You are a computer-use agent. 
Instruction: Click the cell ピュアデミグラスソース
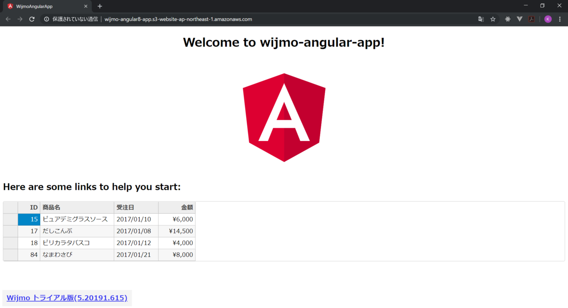click(77, 219)
